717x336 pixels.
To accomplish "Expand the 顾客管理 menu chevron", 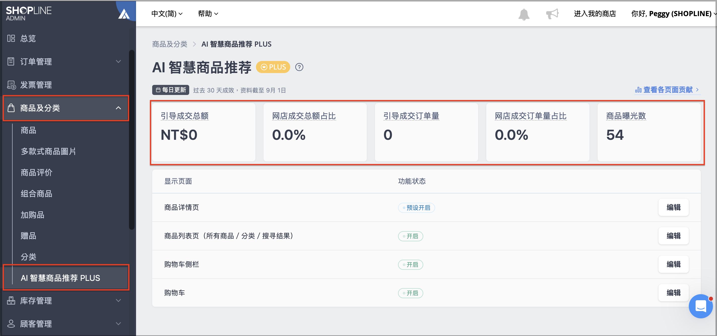I will (118, 323).
